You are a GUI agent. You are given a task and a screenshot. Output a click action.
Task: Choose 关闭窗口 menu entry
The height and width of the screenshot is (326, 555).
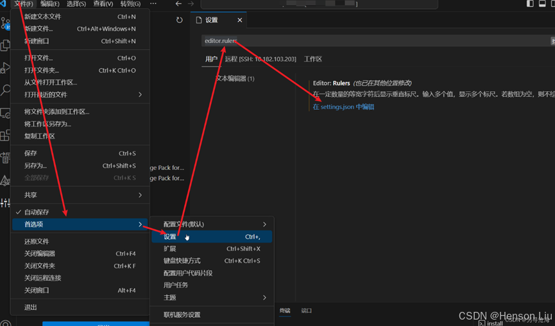[x=80, y=290]
